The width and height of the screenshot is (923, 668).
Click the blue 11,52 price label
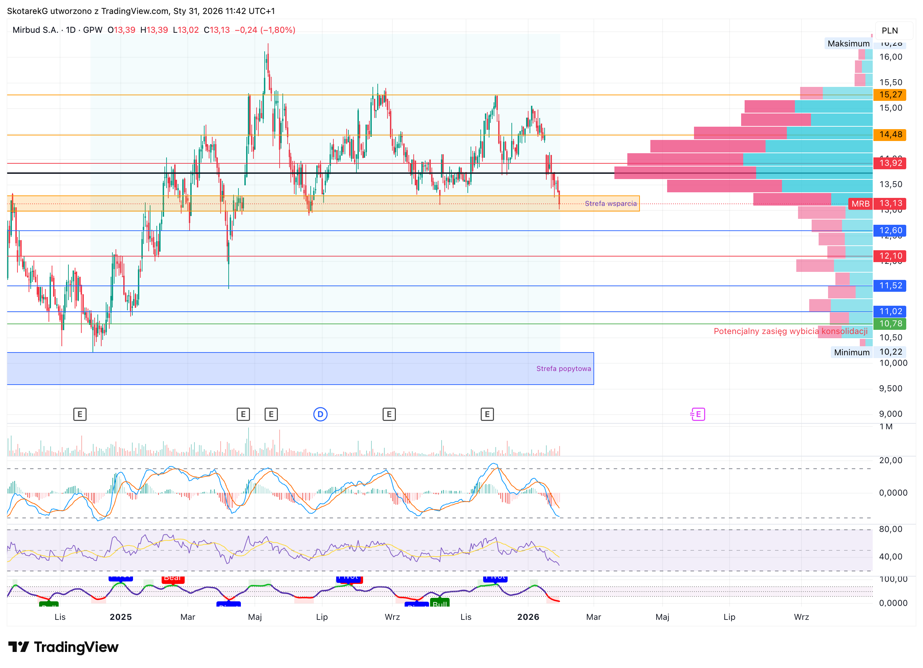[x=891, y=285]
